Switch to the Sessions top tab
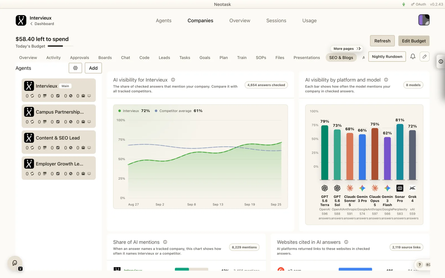This screenshot has width=445, height=278. 276,21
